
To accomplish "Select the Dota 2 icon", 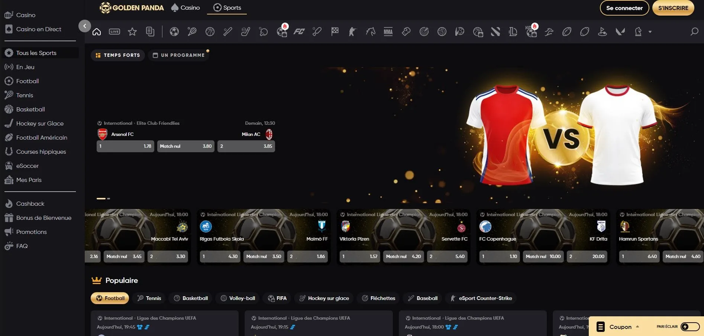I will click(x=495, y=32).
